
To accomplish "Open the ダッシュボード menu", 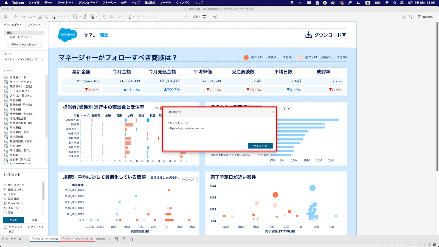I will click(88, 2).
